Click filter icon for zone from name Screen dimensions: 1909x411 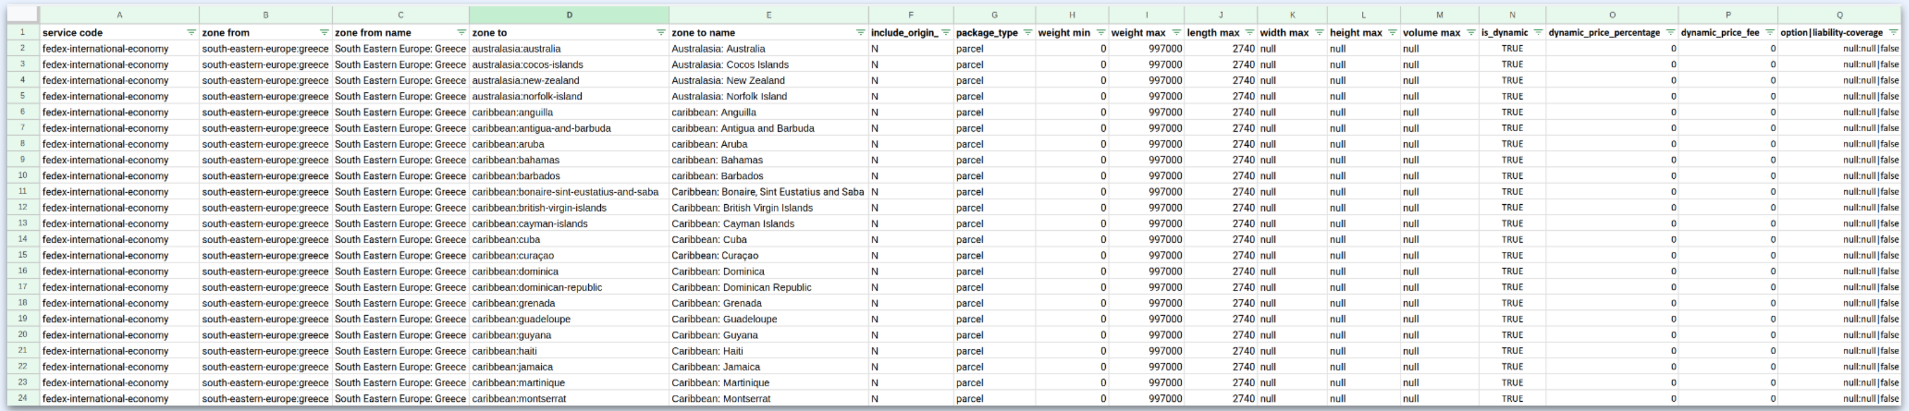pos(461,33)
